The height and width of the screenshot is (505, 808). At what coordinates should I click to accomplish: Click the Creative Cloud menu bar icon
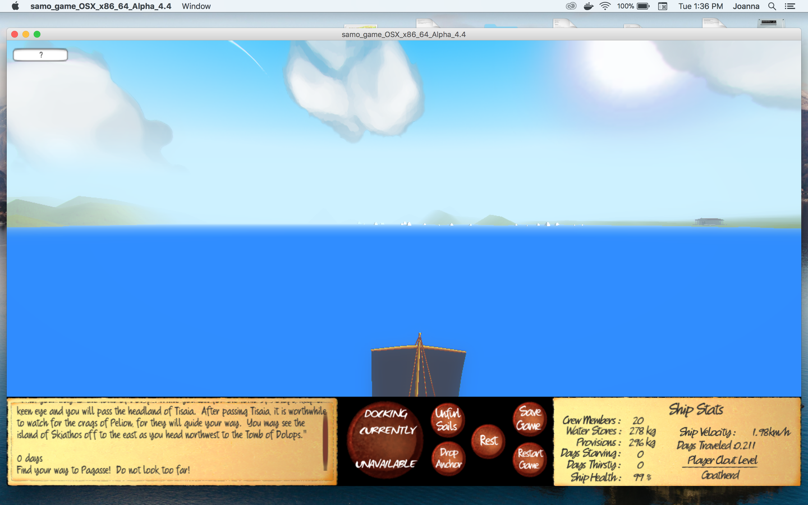point(571,6)
